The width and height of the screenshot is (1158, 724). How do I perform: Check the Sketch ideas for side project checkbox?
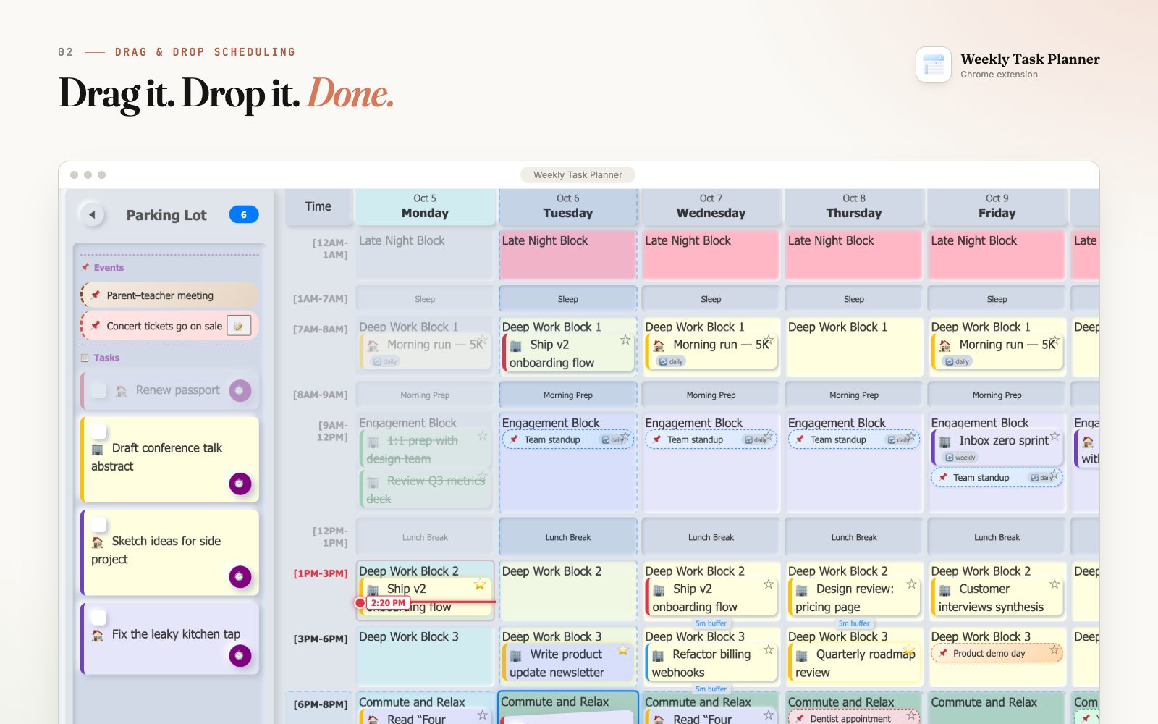(x=98, y=524)
